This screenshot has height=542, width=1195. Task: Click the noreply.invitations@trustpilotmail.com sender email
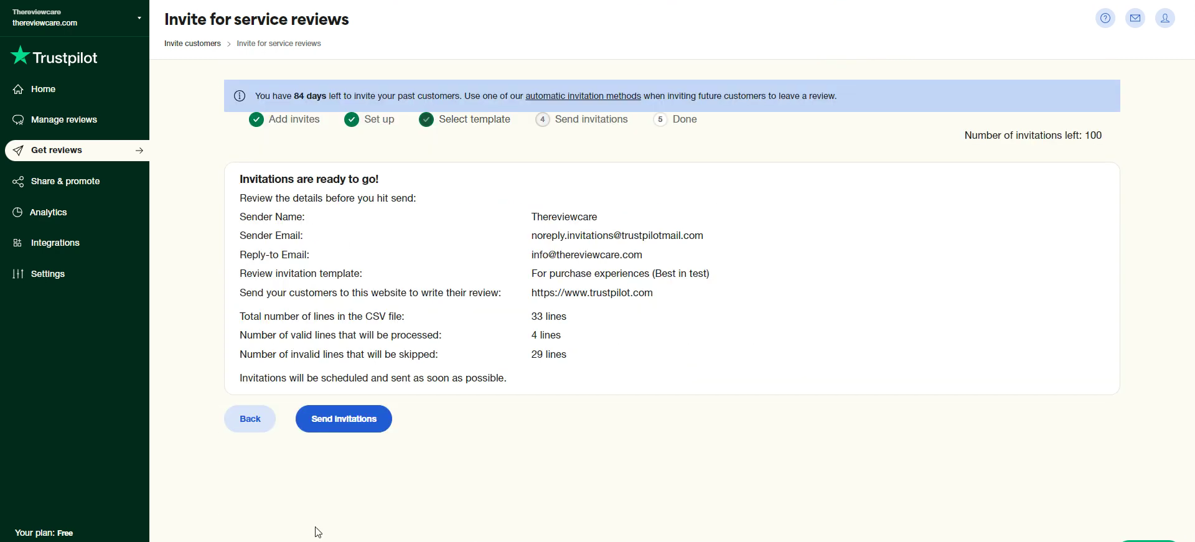click(617, 236)
